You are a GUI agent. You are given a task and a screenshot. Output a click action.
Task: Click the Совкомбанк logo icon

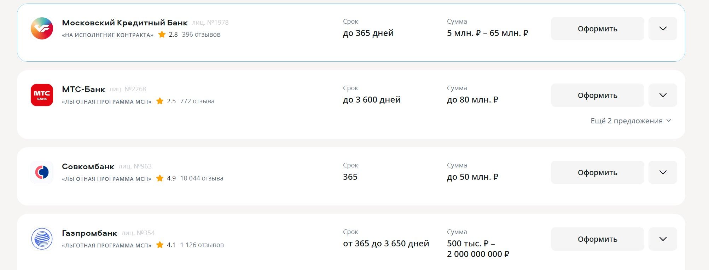[42, 172]
